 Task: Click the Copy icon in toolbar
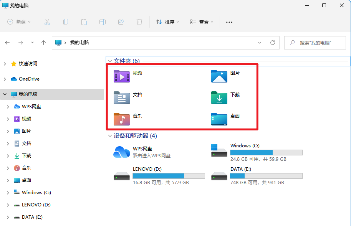tap(66, 22)
